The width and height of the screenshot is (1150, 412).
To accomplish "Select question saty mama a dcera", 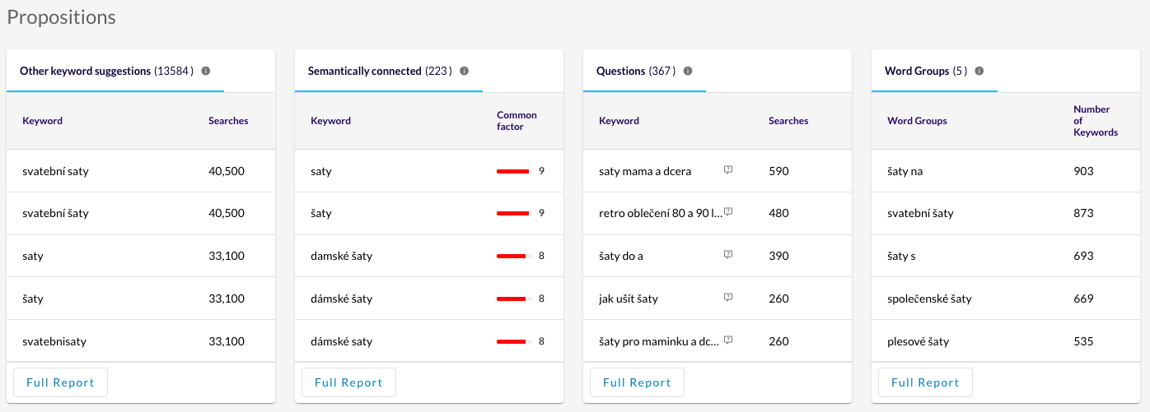I will [645, 171].
